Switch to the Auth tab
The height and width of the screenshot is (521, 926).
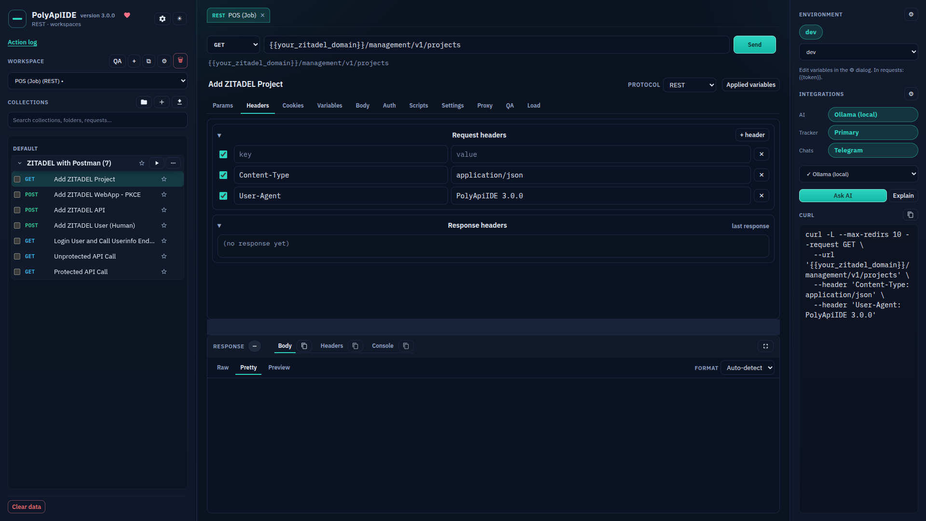tap(389, 106)
